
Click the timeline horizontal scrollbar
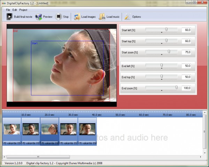(x=38, y=157)
